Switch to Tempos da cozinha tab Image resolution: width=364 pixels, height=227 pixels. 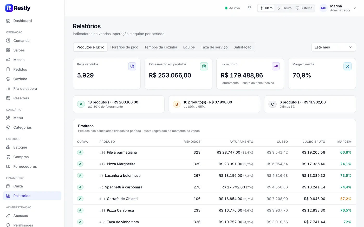[161, 47]
